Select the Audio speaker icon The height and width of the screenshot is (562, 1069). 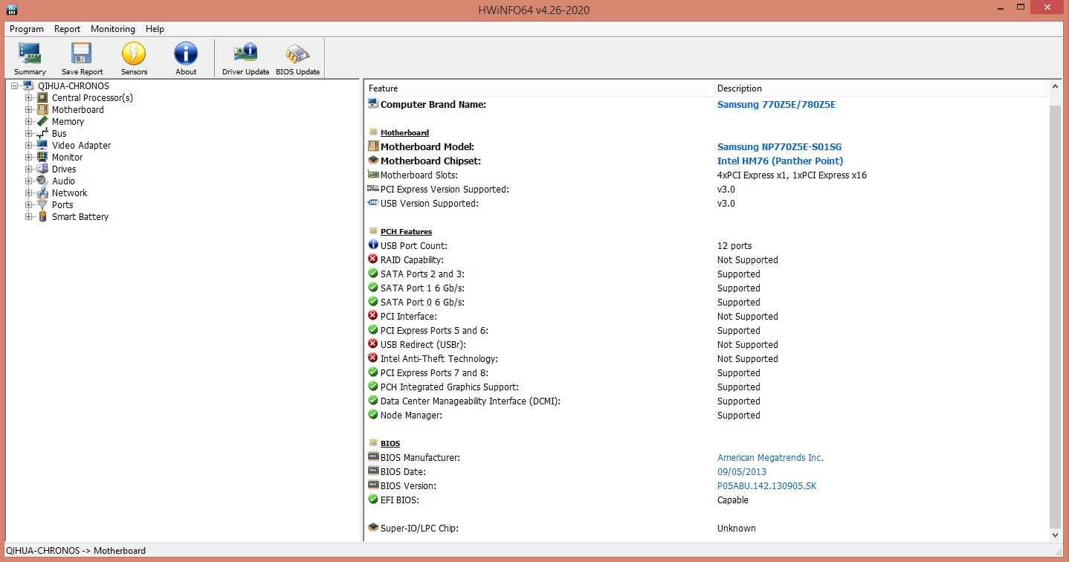point(42,181)
